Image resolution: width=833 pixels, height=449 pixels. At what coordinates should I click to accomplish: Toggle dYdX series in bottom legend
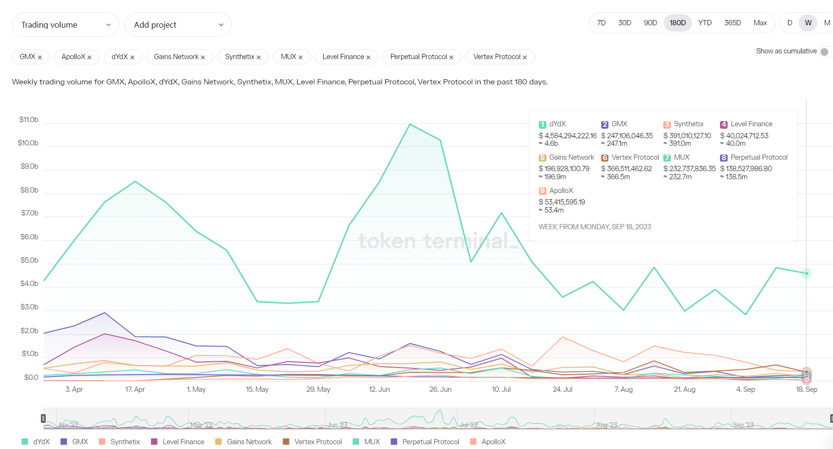[36, 442]
